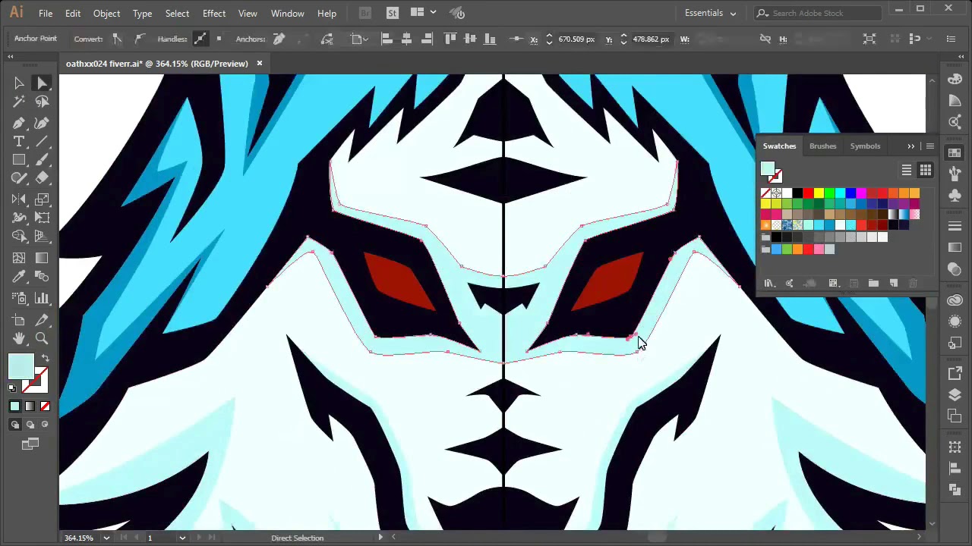Viewport: 972px width, 546px height.
Task: Toggle constrain width and height link
Action: 765,39
